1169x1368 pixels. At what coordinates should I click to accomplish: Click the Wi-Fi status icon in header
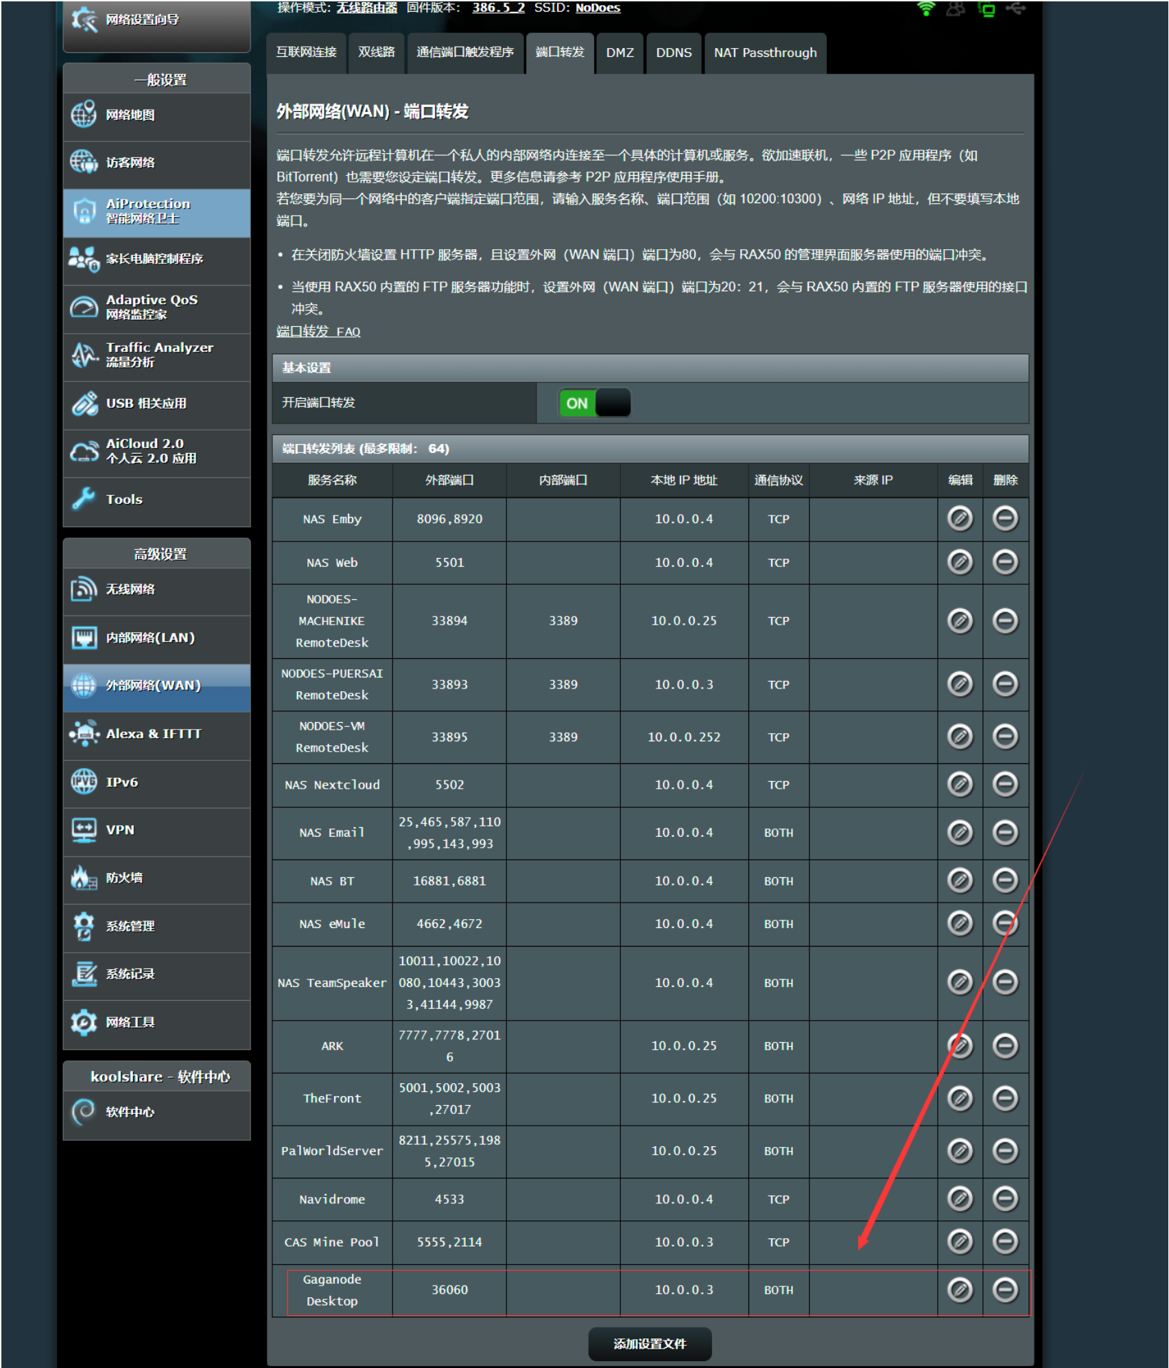(x=926, y=9)
